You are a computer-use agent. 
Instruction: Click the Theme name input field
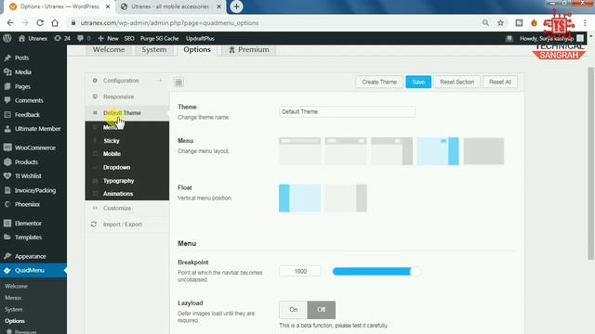tap(347, 111)
